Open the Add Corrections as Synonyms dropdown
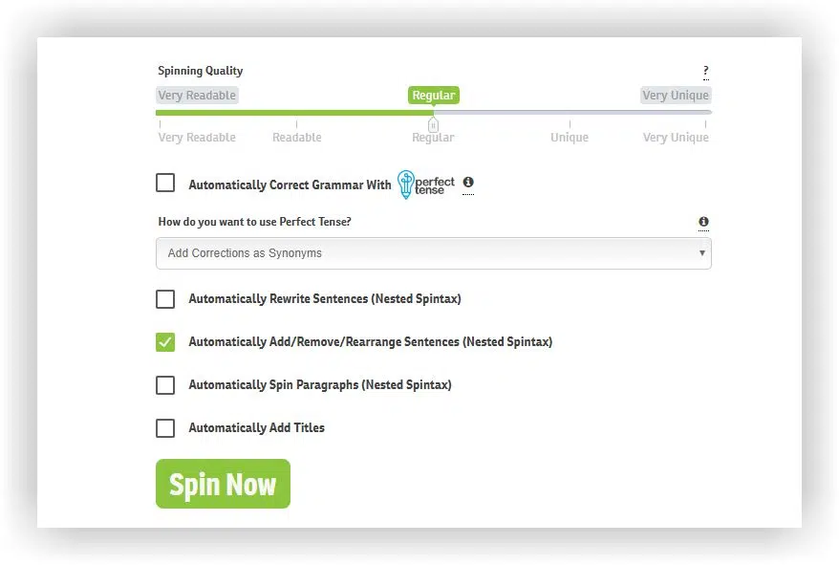Viewport: 839px width, 565px height. pyautogui.click(x=434, y=253)
